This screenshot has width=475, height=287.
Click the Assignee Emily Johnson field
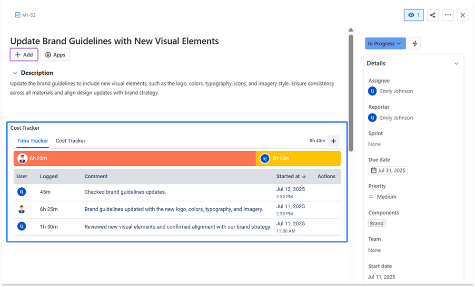390,91
